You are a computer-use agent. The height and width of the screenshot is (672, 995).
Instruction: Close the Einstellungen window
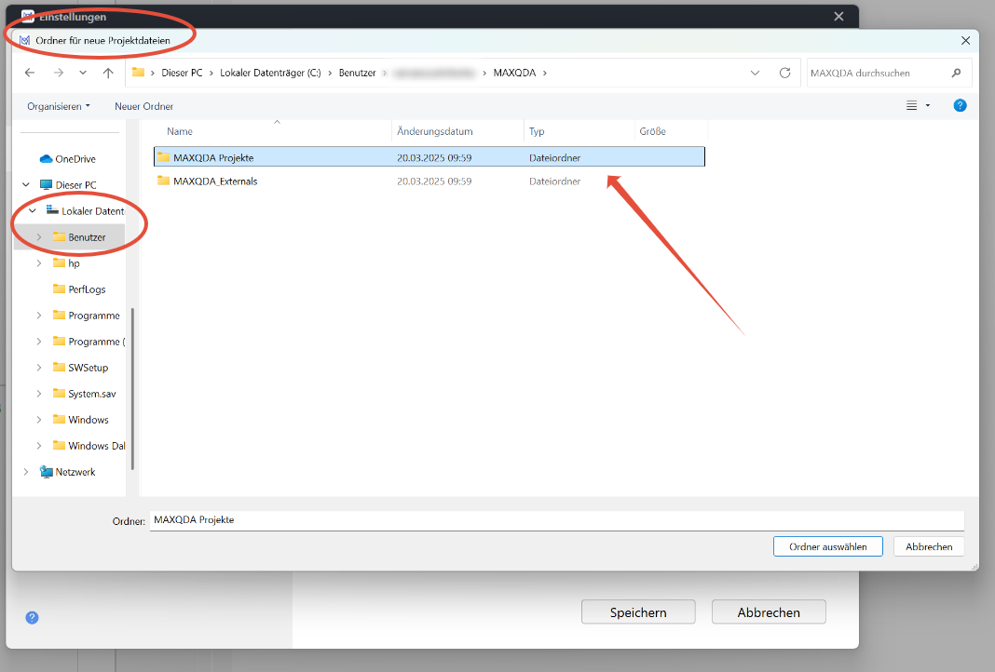(x=838, y=17)
